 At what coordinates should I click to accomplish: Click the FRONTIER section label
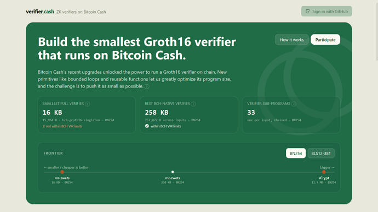[x=53, y=154]
